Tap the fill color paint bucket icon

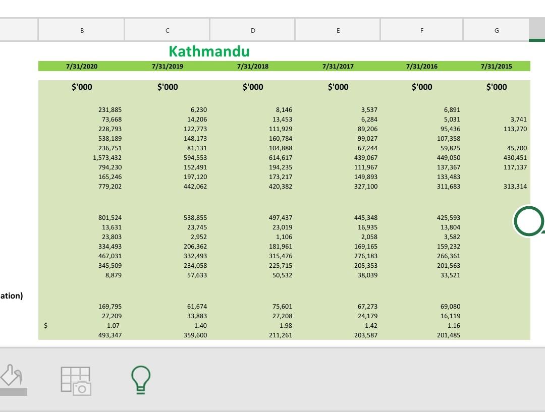point(13,380)
